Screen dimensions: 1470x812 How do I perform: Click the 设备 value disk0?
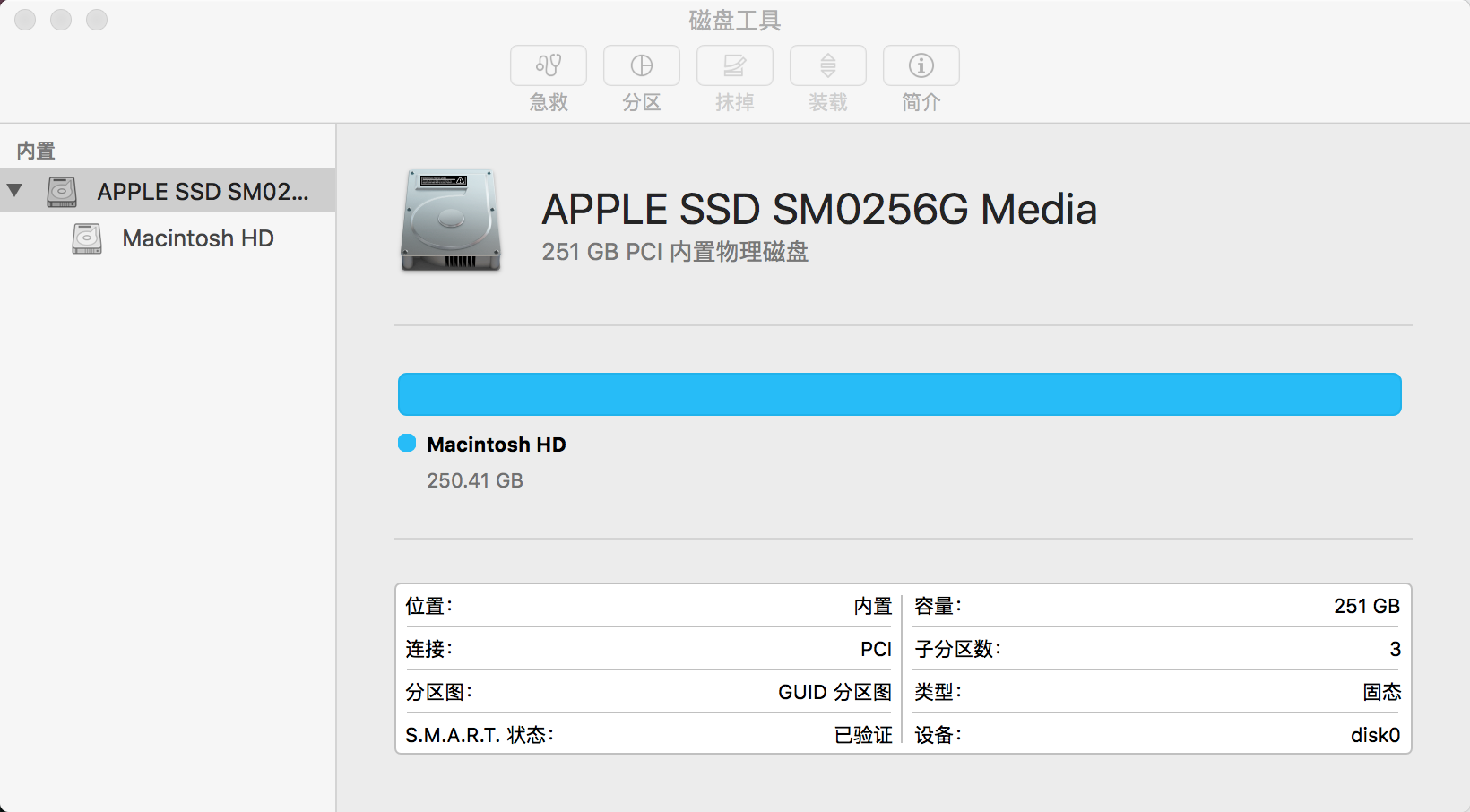pos(1376,735)
